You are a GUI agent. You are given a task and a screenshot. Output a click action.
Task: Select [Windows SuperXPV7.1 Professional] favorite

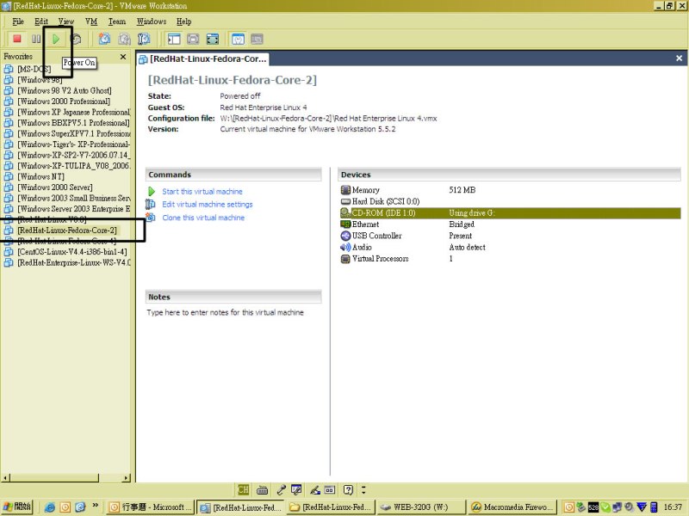[x=74, y=134]
